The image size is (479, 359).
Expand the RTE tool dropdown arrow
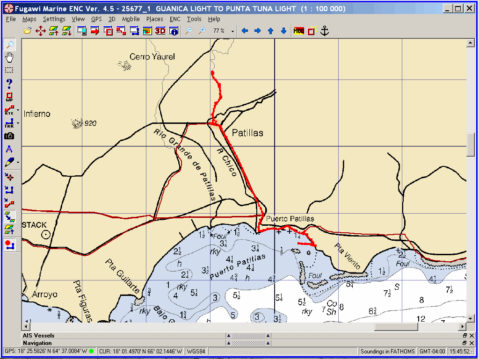[18, 110]
